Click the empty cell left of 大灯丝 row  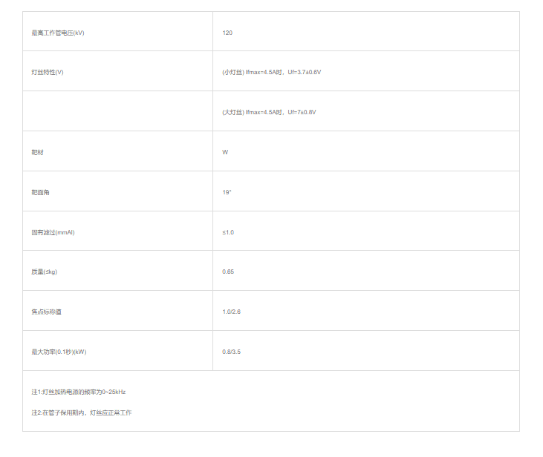point(117,111)
